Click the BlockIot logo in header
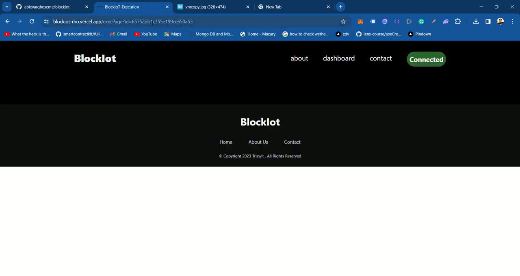Viewport: 520px width, 276px height. click(x=95, y=58)
